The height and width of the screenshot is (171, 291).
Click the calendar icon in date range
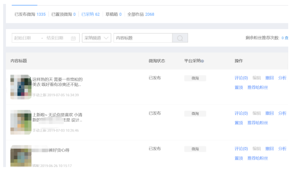click(73, 38)
